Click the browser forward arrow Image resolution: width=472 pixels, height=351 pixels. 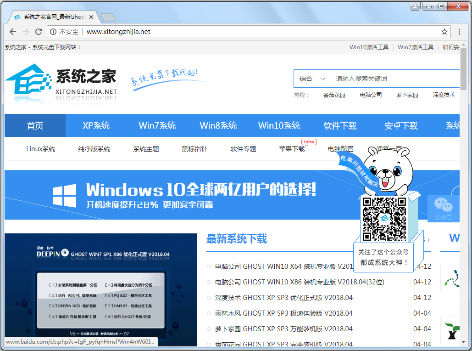pos(26,32)
